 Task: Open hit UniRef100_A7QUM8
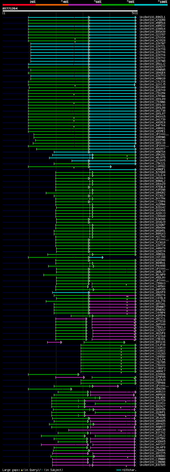[x=152, y=20]
